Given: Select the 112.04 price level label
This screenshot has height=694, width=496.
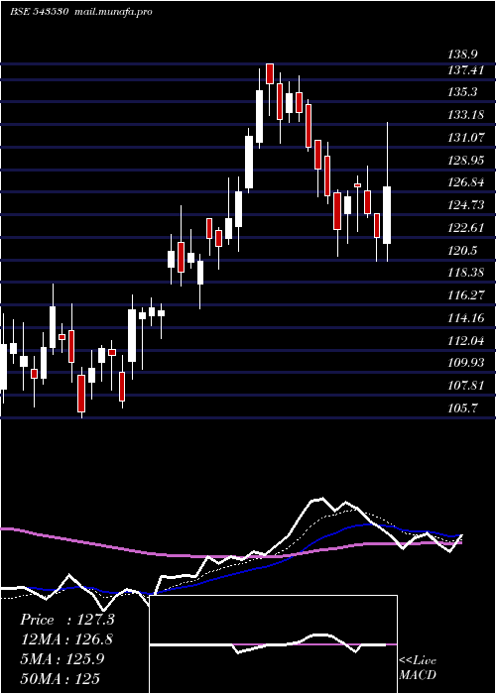Looking at the screenshot, I should [x=465, y=340].
